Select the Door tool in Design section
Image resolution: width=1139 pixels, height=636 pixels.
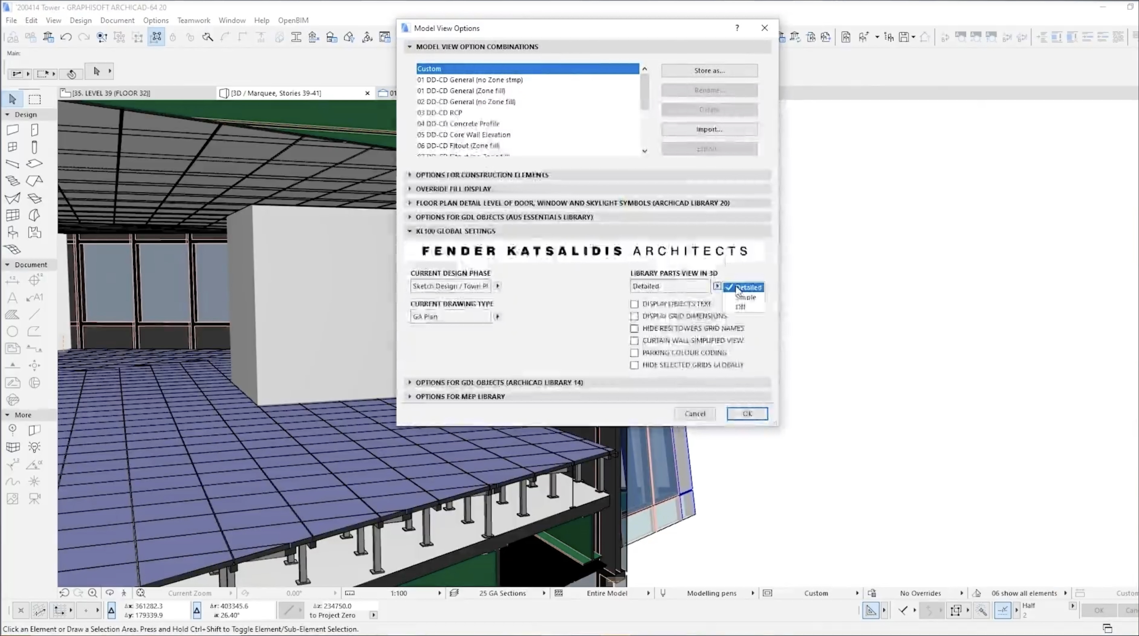pos(35,130)
